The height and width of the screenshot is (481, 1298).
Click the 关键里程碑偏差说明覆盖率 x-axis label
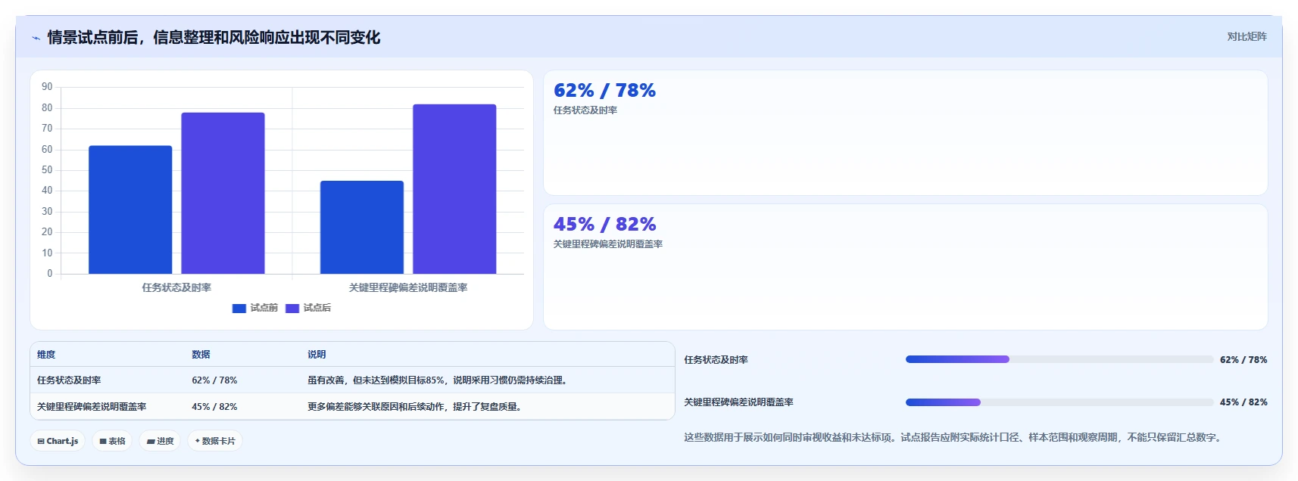coord(408,287)
